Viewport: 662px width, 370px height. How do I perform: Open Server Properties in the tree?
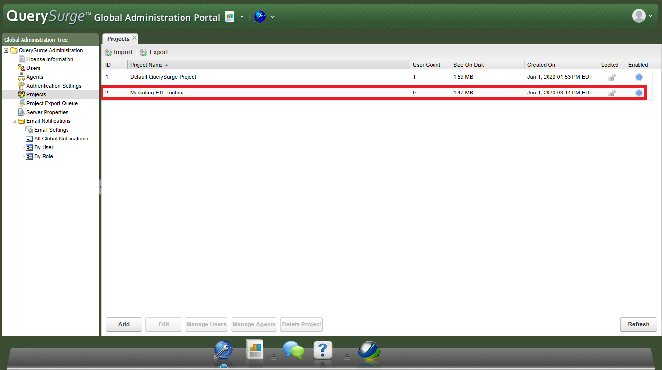tap(47, 112)
